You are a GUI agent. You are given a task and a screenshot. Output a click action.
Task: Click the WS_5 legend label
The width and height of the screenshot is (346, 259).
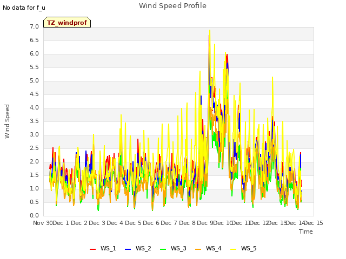click(249, 248)
